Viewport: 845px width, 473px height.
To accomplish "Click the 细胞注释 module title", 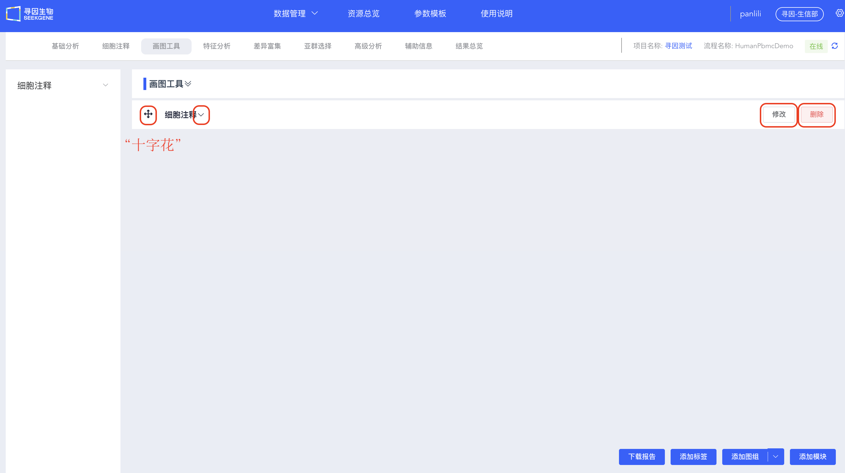I will click(181, 115).
